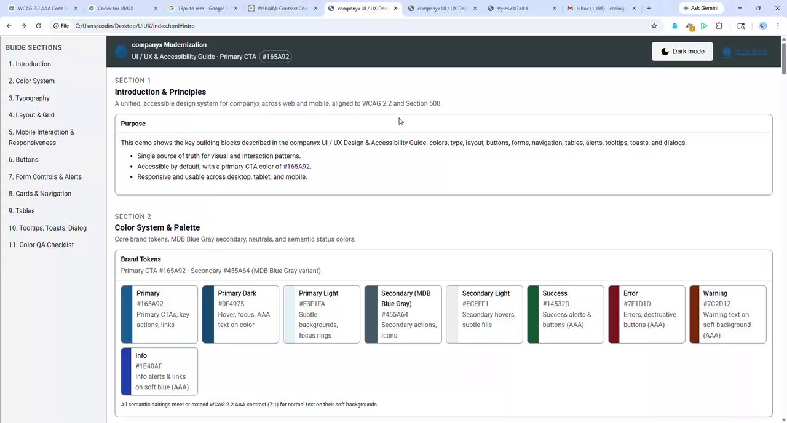Open sidebar link 2. Color System
Viewport: 787px width, 423px height.
[x=31, y=81]
